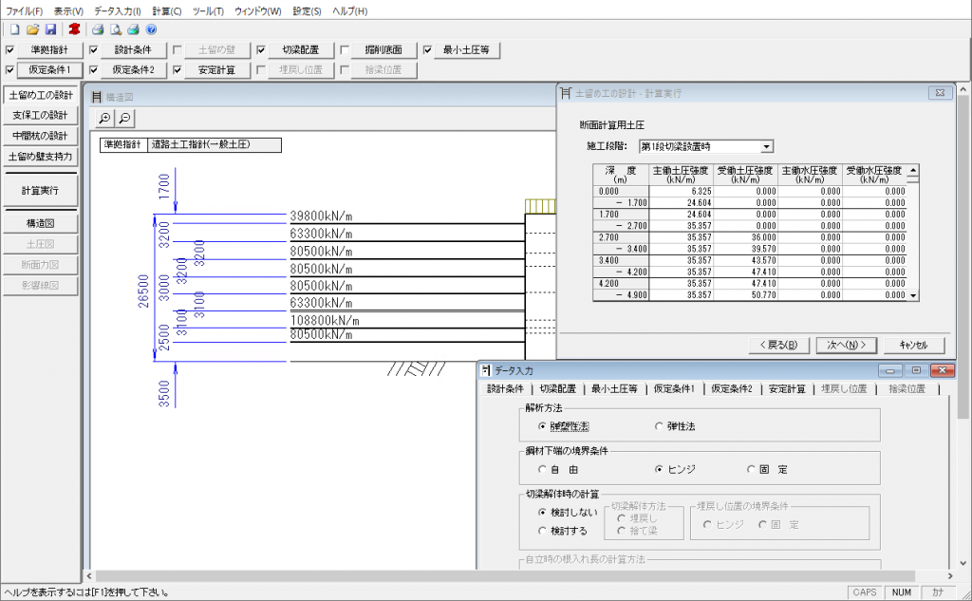Save using the floppy disk icon
972x601 pixels.
(49, 29)
